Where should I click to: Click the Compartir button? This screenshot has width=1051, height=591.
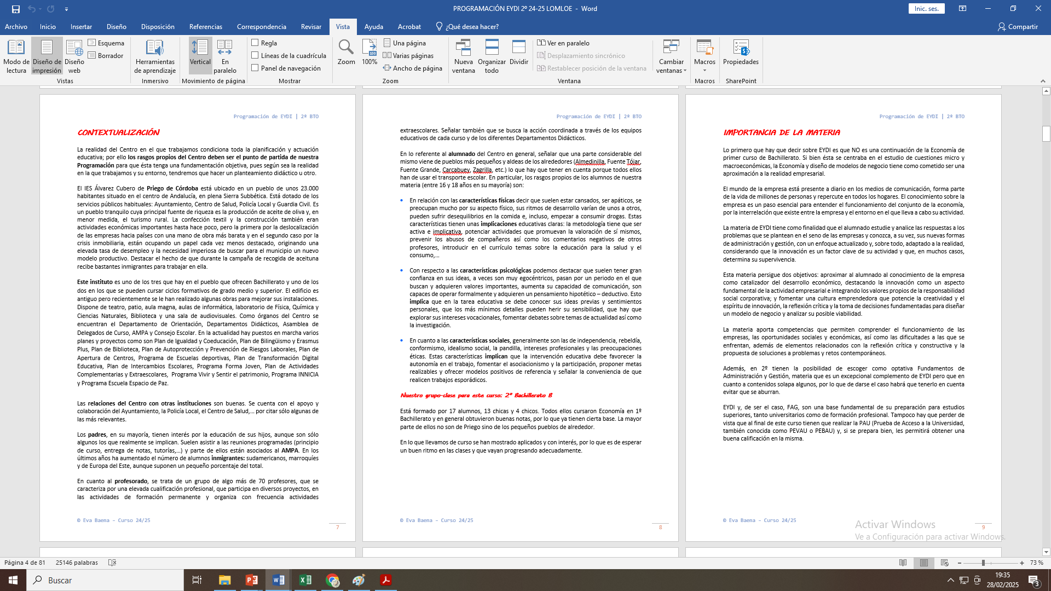(x=1018, y=26)
